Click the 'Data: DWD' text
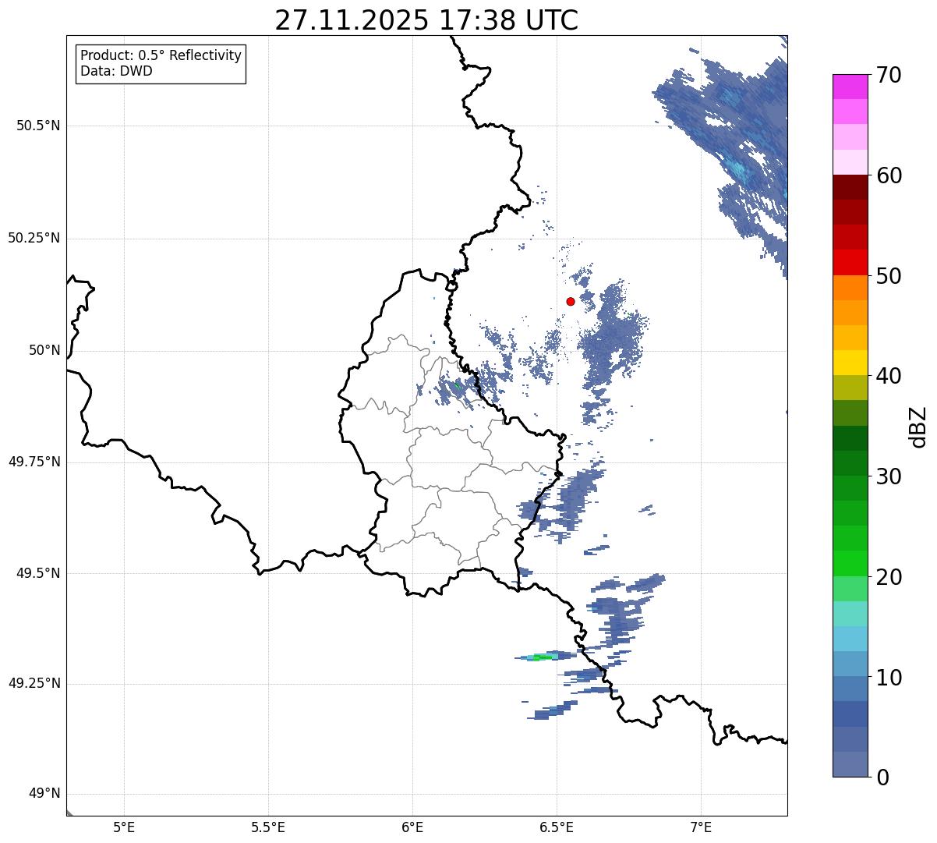937x843 pixels. point(116,72)
